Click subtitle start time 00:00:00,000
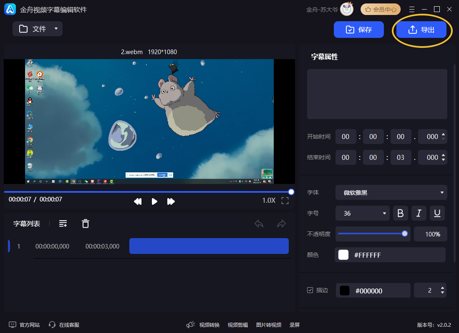The image size is (459, 333). coord(53,246)
